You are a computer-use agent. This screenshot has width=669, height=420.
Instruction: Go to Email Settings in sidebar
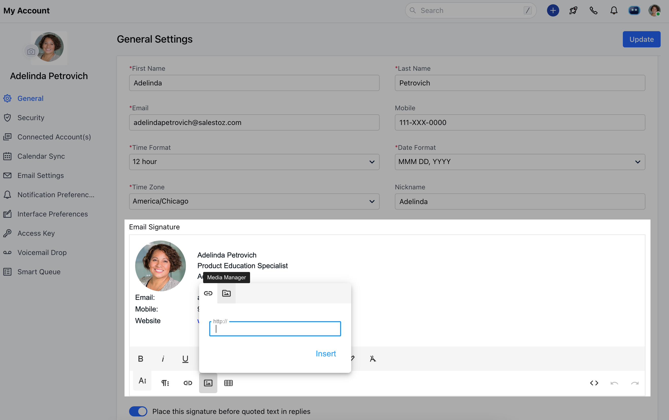click(41, 175)
